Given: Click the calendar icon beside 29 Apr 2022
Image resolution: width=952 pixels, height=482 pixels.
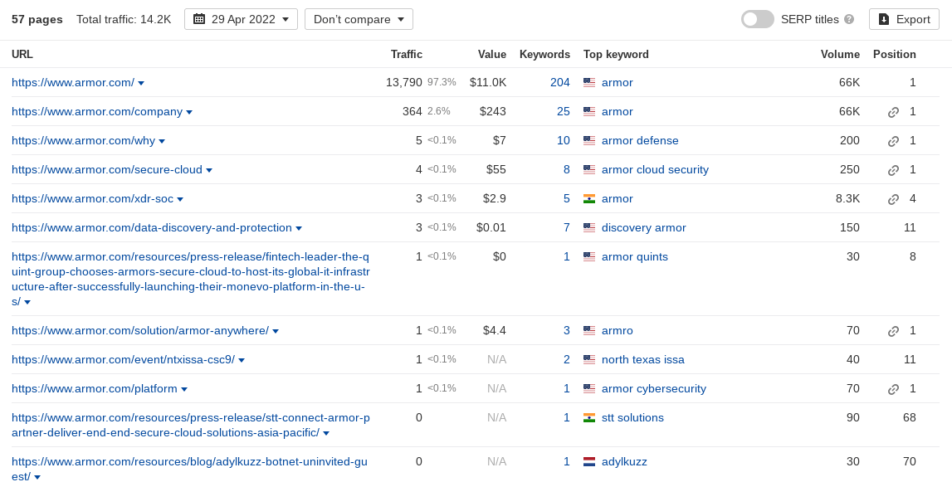Looking at the screenshot, I should click(198, 19).
